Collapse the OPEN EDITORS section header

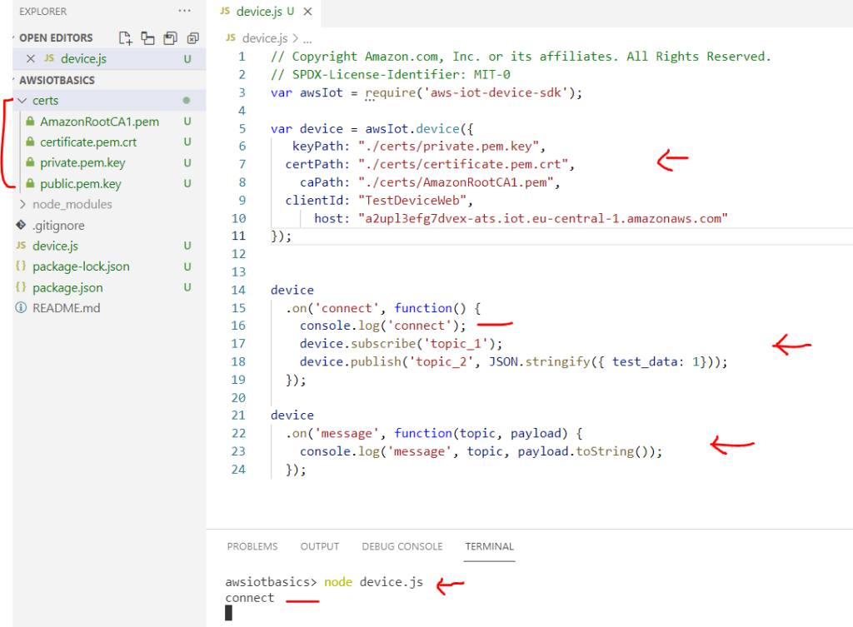click(x=55, y=37)
